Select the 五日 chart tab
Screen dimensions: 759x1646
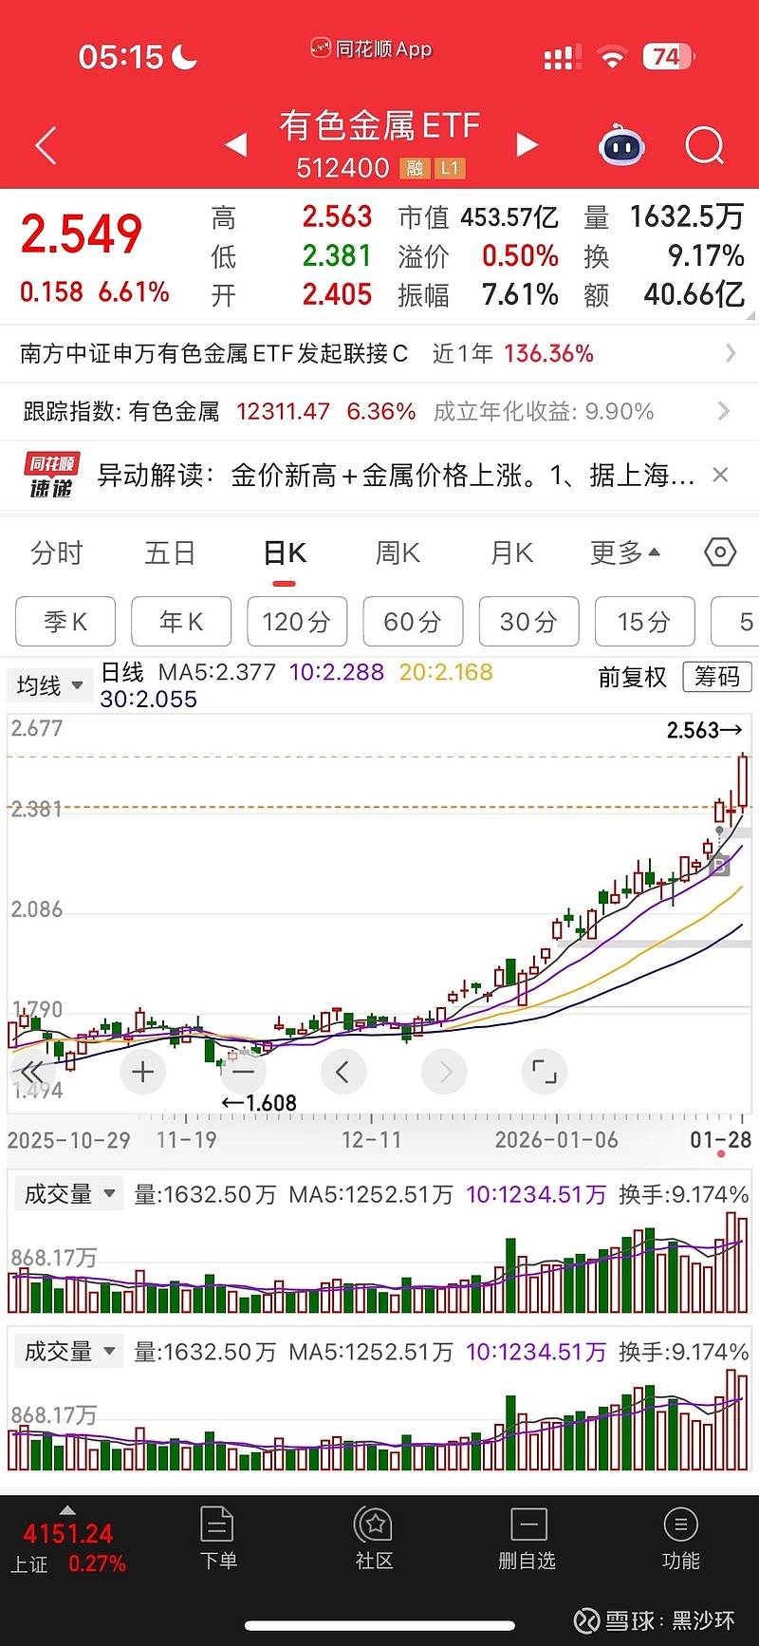tap(170, 552)
